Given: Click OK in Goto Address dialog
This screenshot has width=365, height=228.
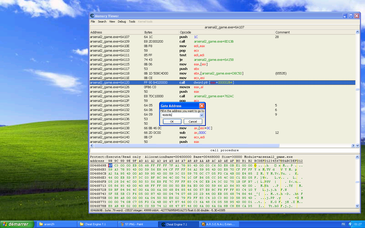Looking at the screenshot, I should tap(172, 122).
